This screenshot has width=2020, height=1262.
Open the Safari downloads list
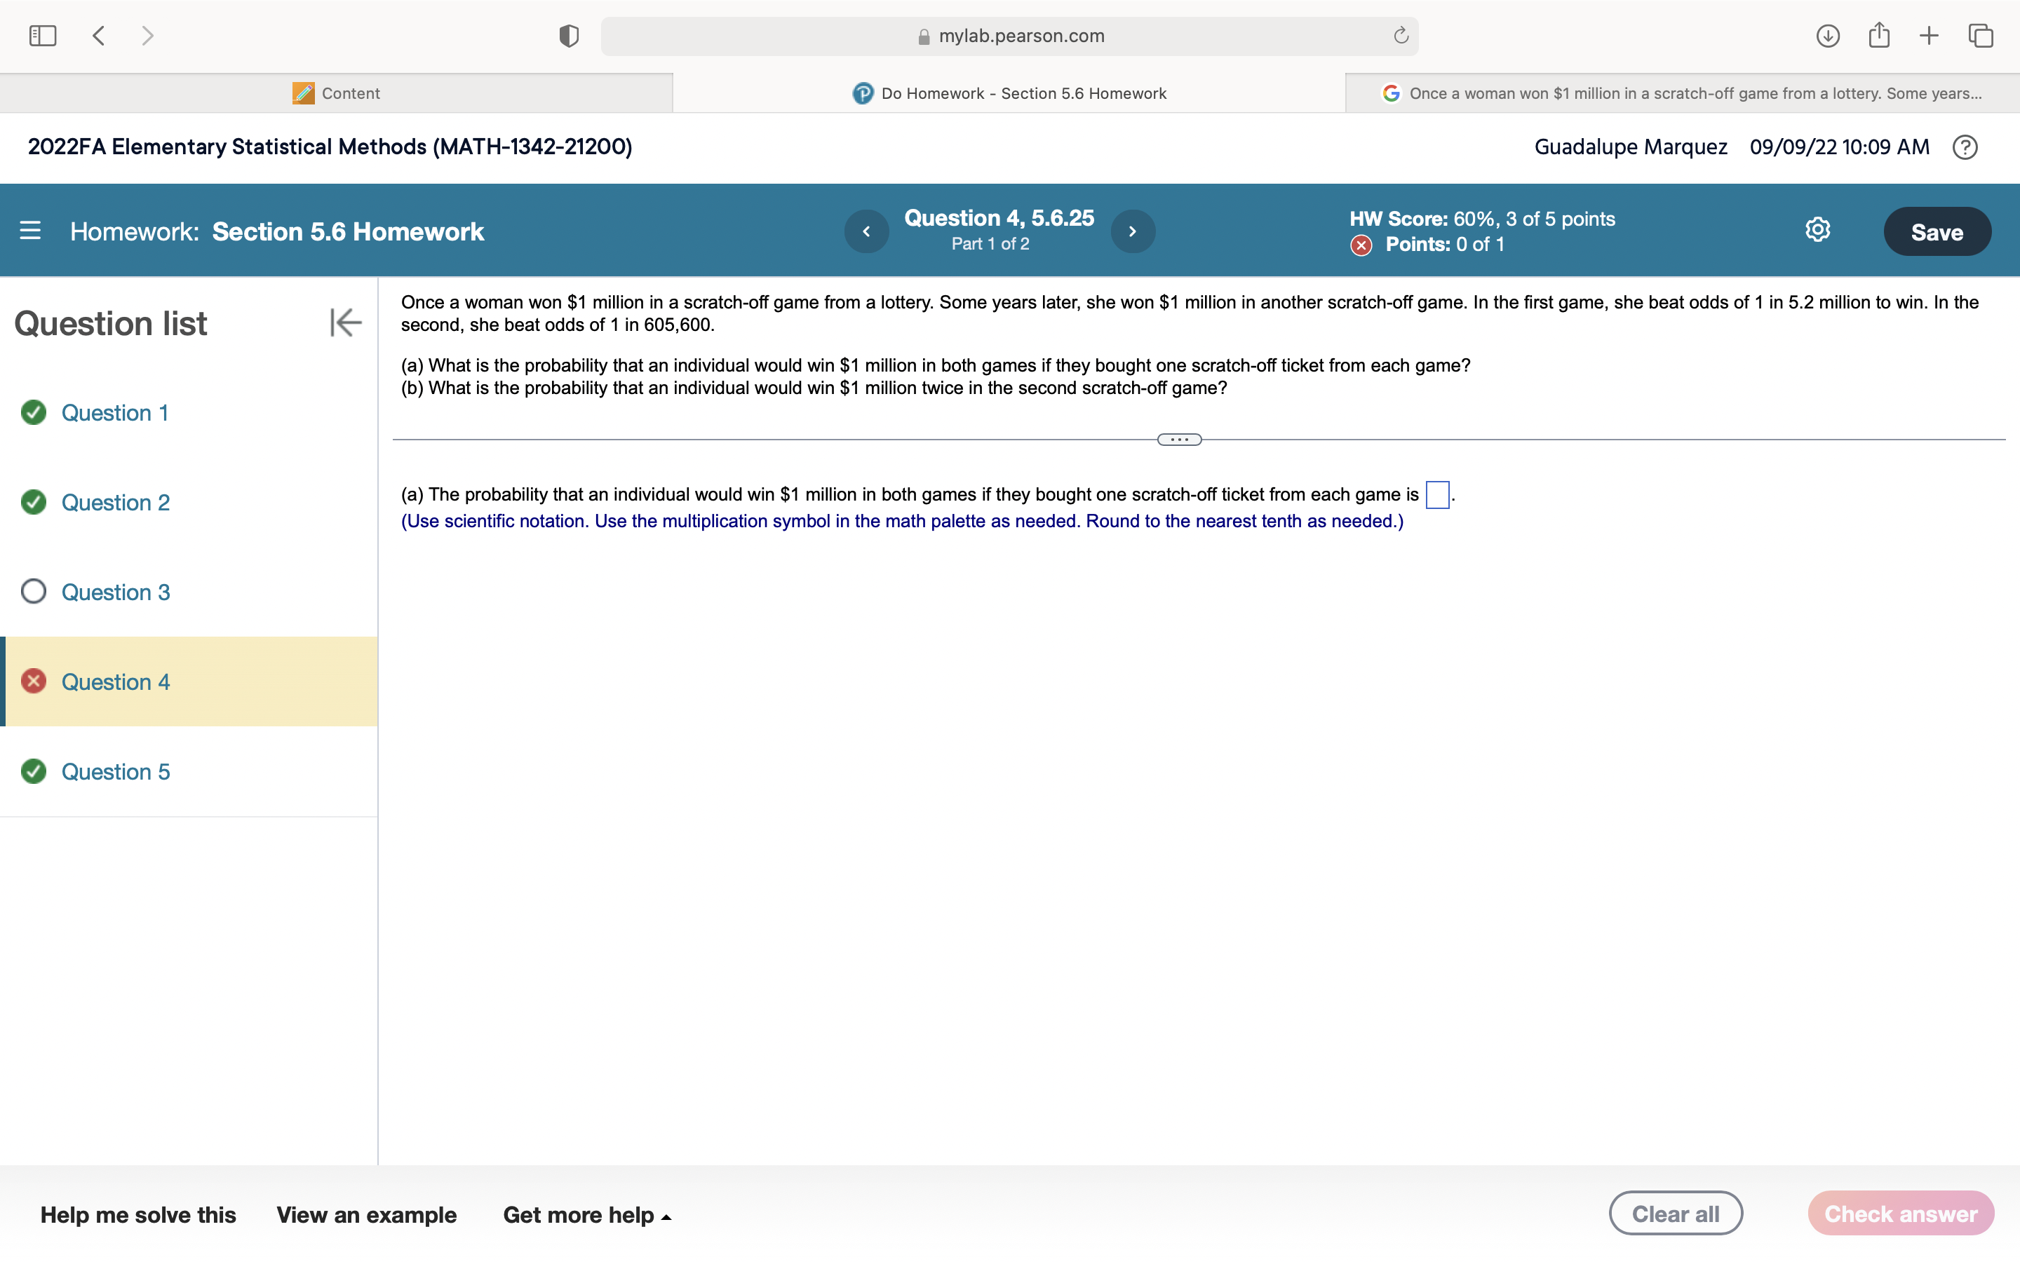coord(1826,36)
